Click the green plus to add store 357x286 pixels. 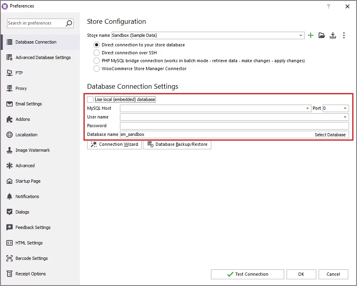click(311, 35)
